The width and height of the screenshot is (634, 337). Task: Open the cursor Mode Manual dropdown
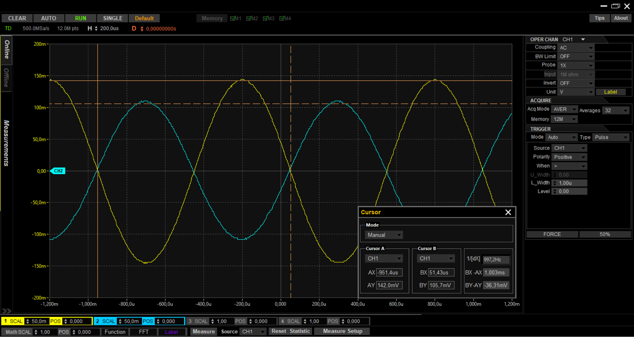384,235
